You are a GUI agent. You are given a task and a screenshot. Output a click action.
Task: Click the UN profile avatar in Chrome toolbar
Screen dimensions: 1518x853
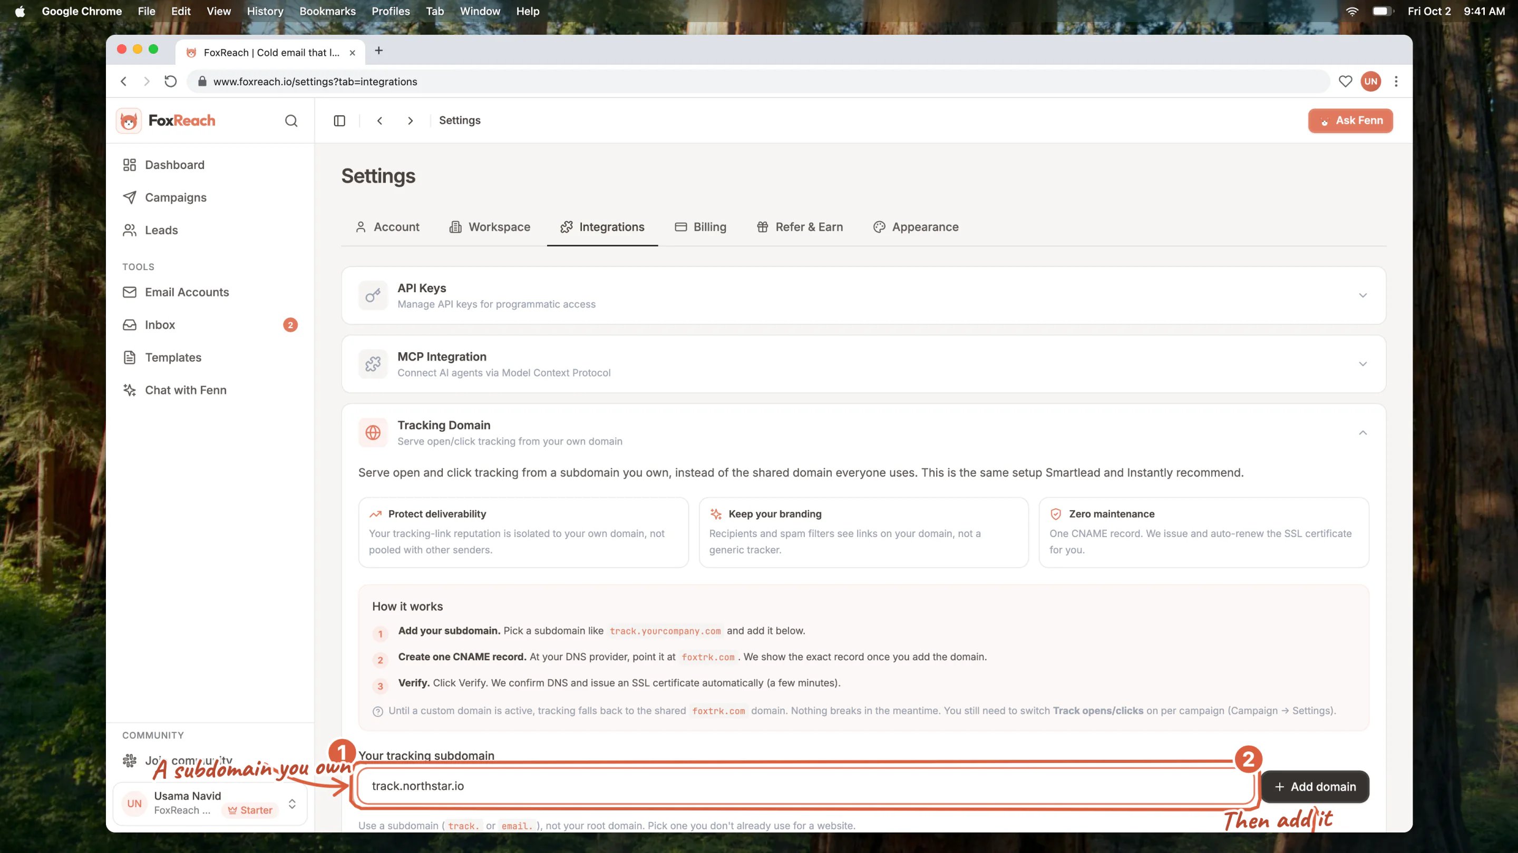tap(1370, 81)
